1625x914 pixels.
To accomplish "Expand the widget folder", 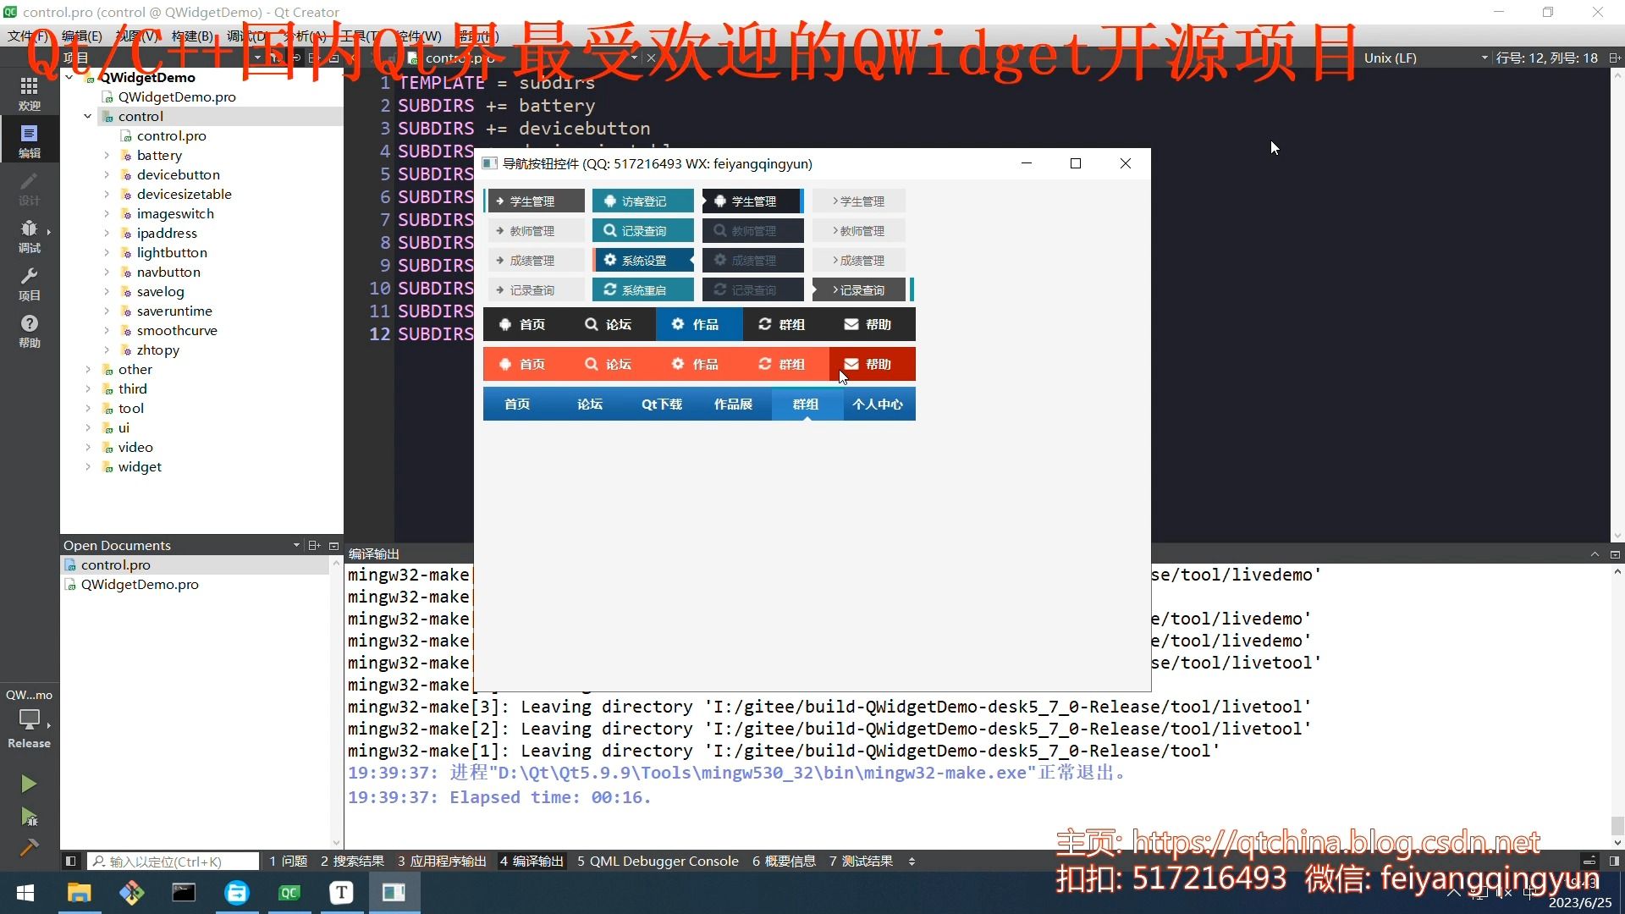I will 87,466.
